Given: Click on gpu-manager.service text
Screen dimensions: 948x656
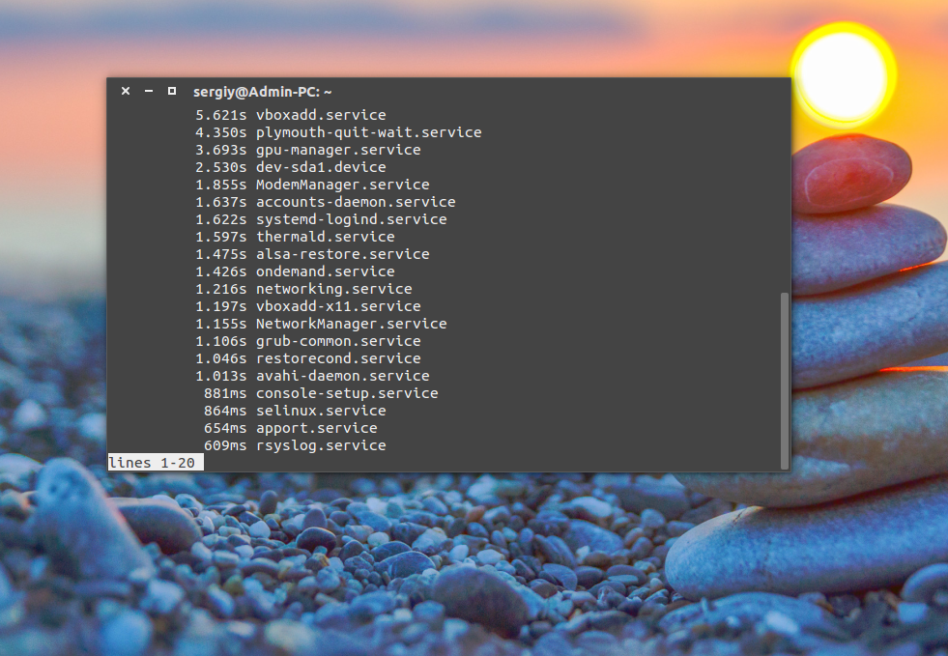Looking at the screenshot, I should coord(337,150).
